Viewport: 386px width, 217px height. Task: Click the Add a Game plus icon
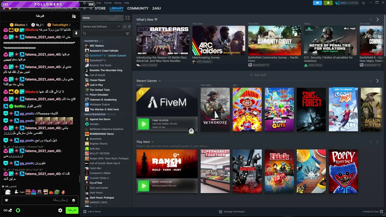[x=85, y=212]
